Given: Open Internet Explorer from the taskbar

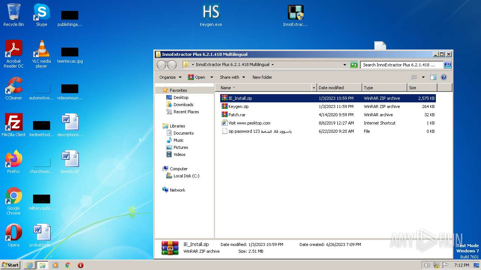Looking at the screenshot, I should [x=30, y=265].
